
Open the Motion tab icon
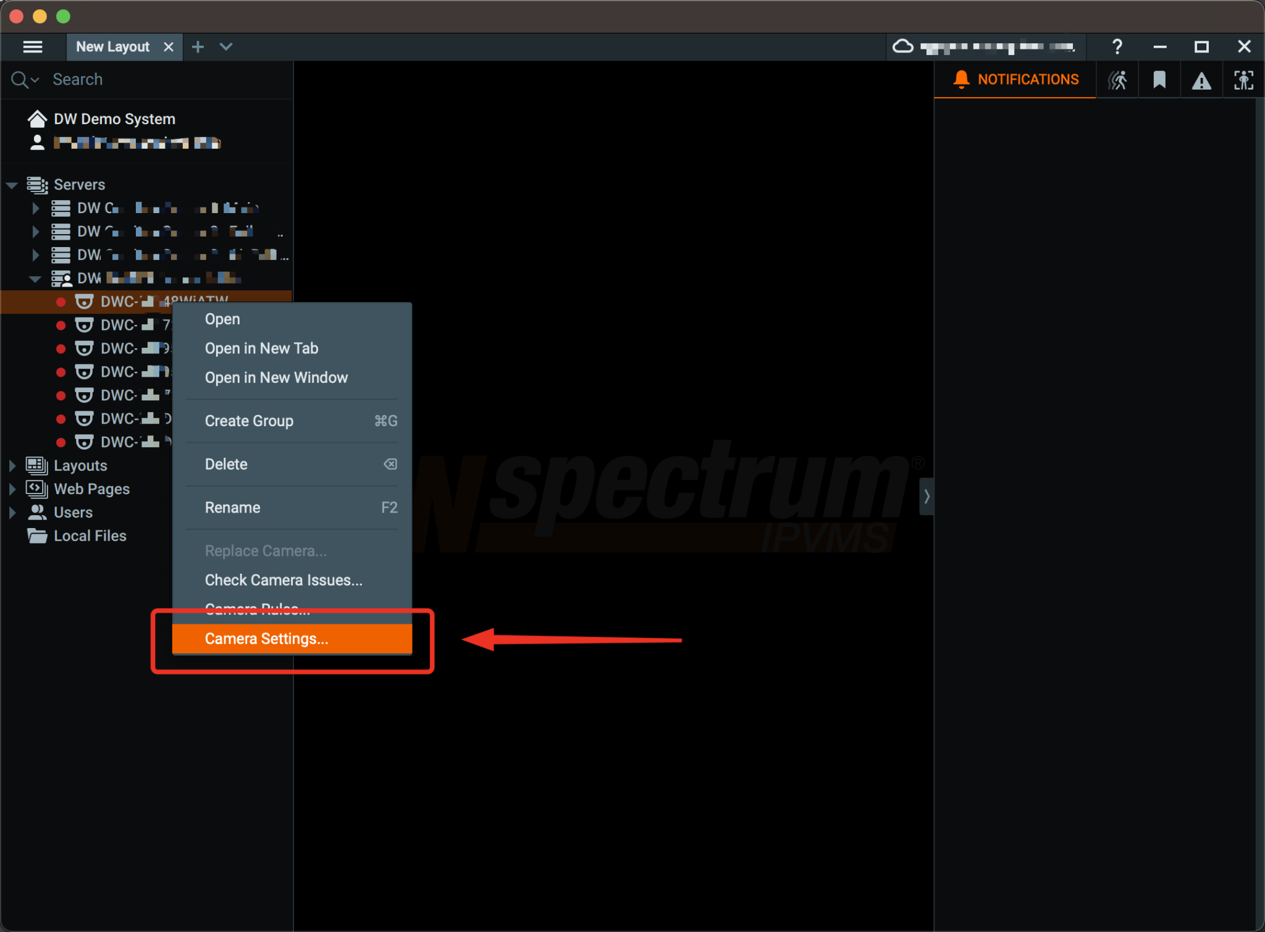tap(1117, 80)
